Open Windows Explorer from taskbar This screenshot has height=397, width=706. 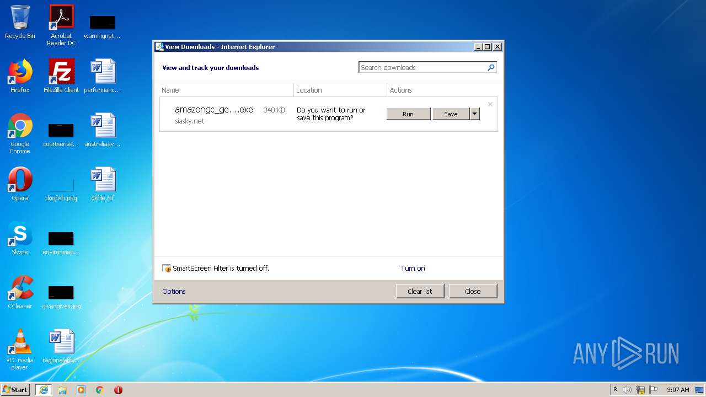[62, 390]
